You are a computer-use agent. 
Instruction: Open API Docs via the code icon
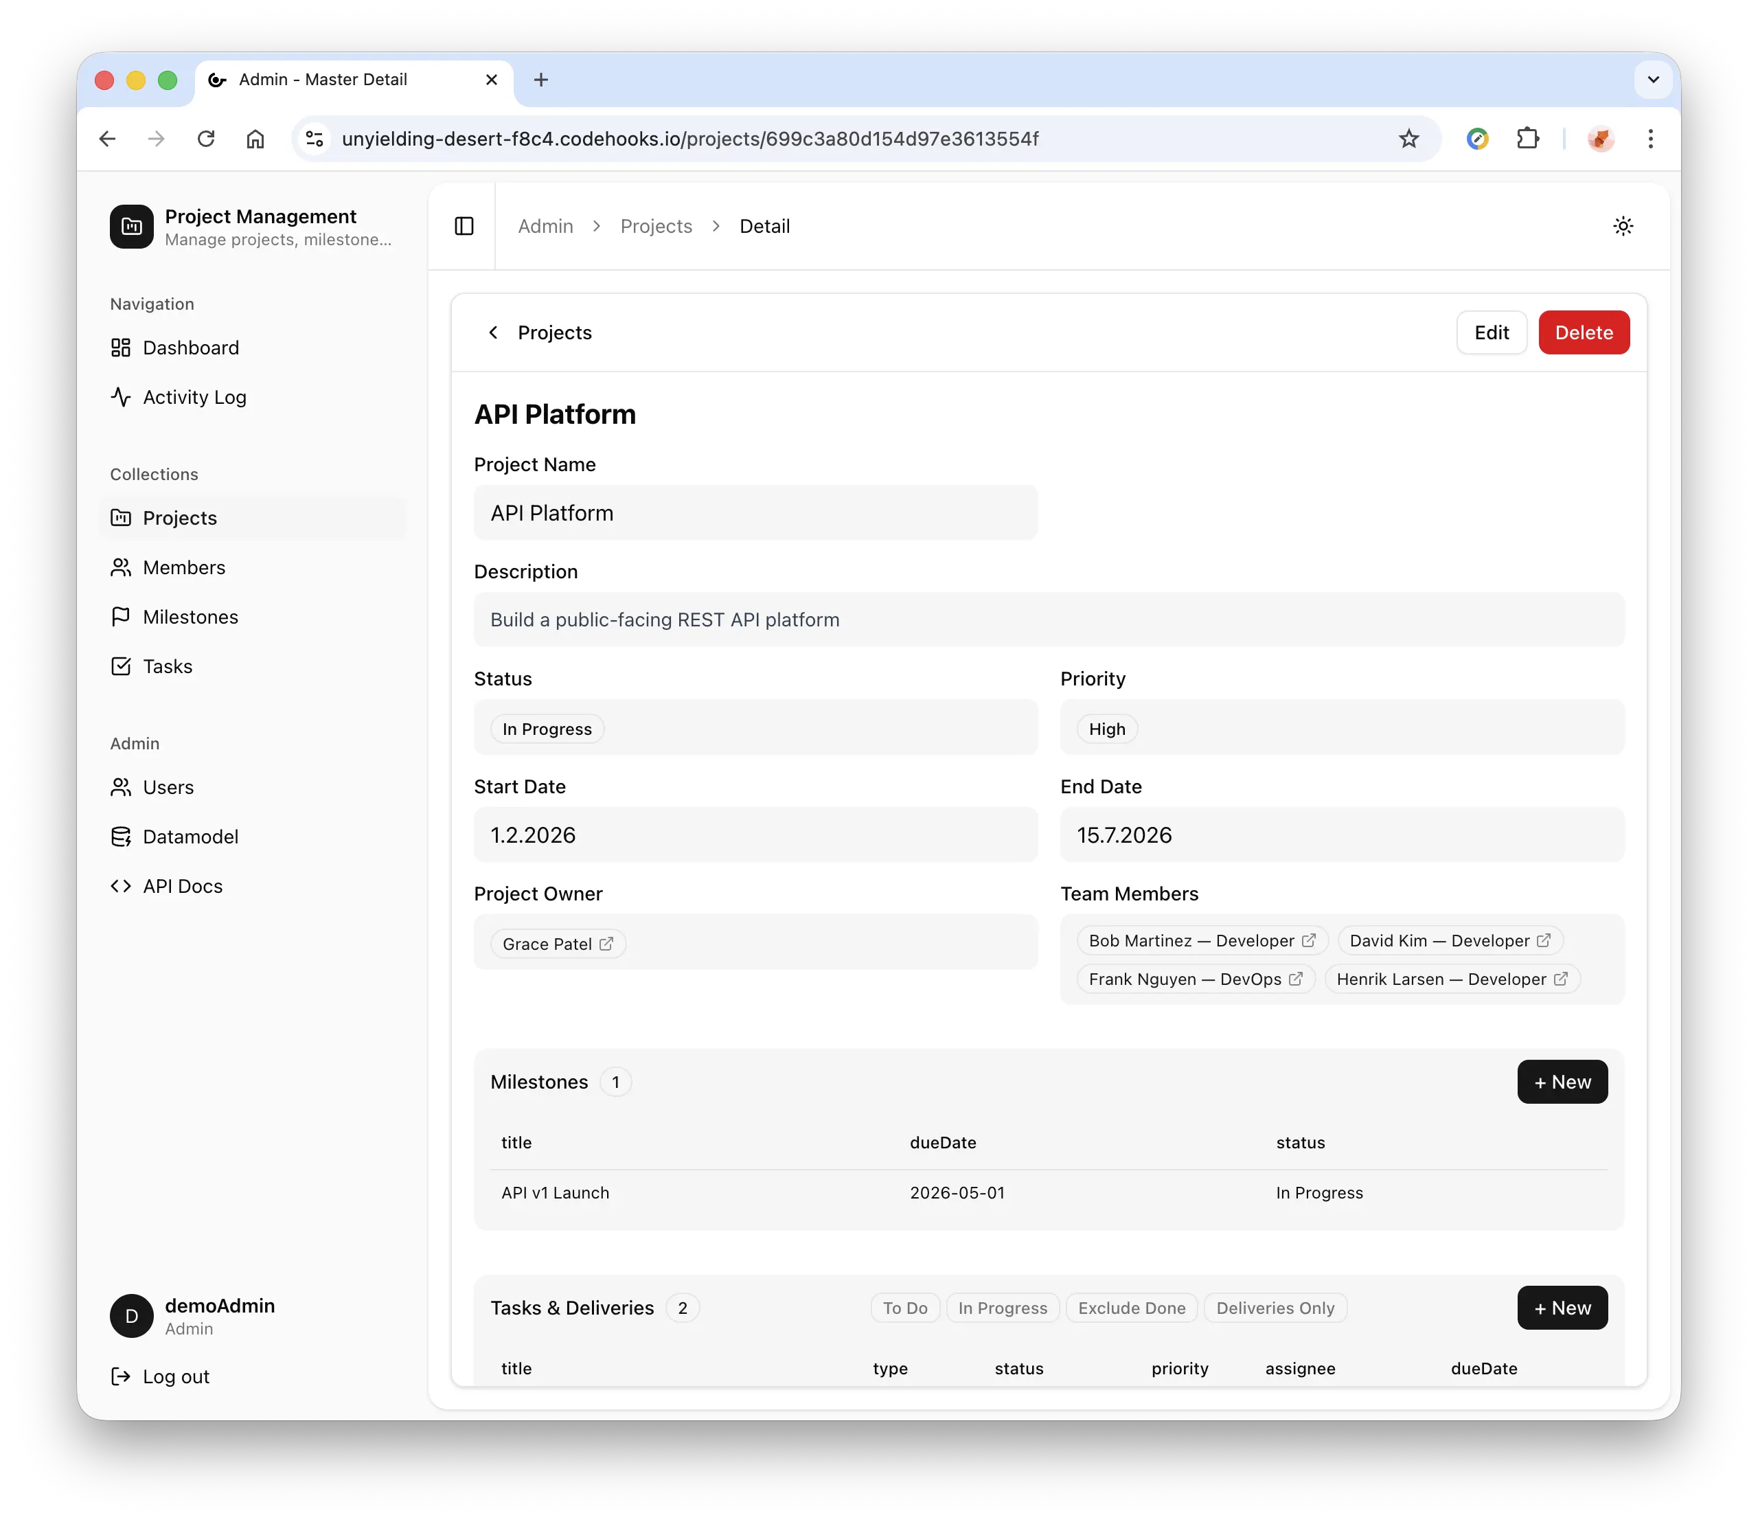pos(122,886)
